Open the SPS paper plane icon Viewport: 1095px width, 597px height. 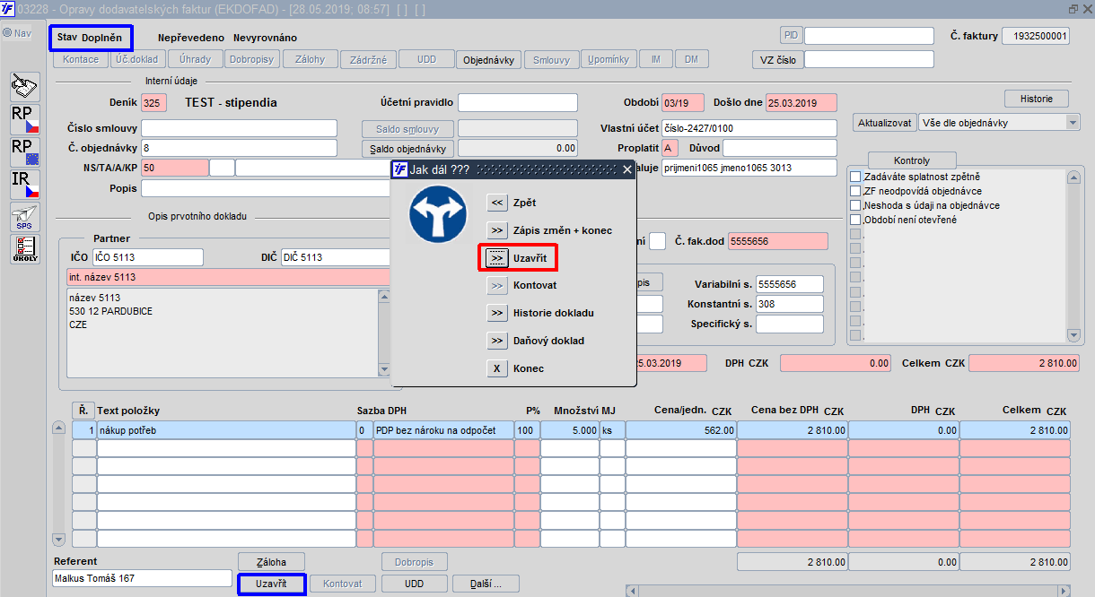click(24, 216)
